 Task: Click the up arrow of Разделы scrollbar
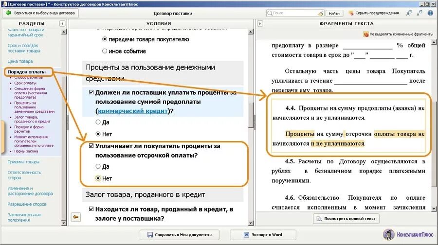click(64, 32)
